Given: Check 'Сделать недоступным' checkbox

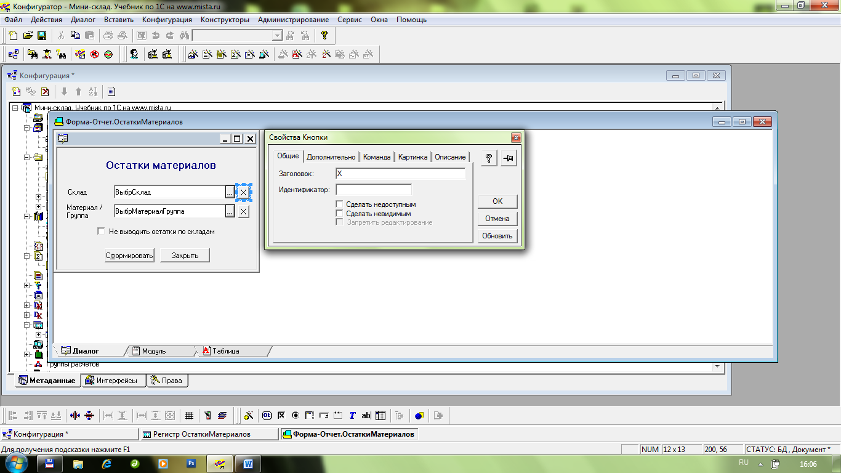Looking at the screenshot, I should (339, 204).
